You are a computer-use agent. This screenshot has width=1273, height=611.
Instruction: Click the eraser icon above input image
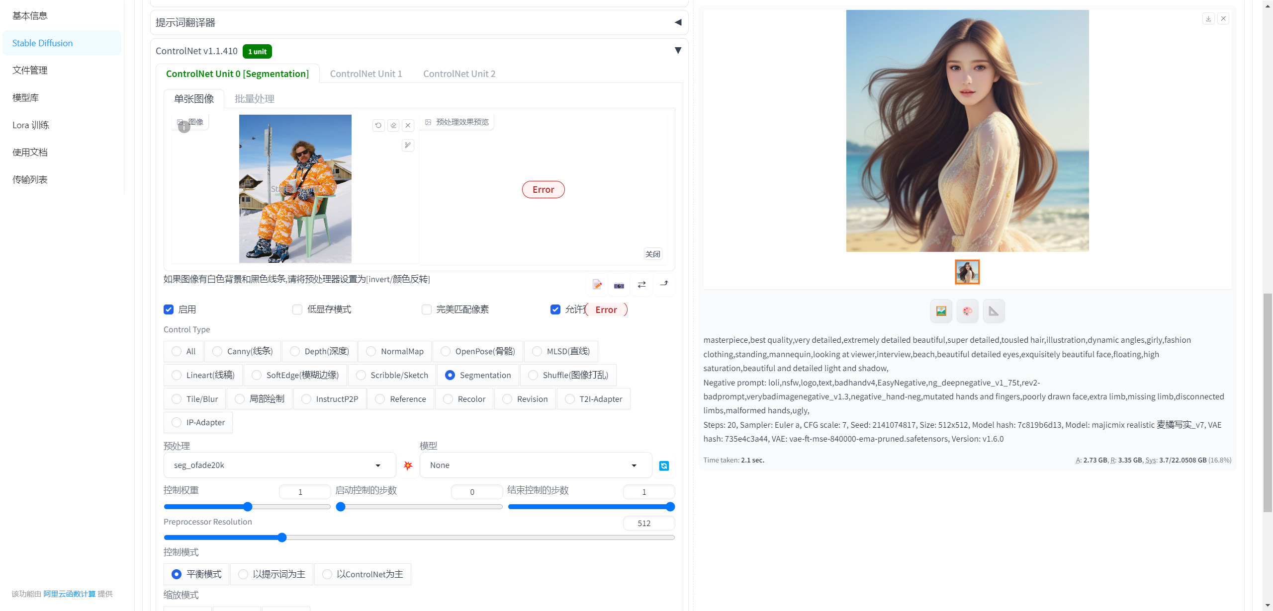point(393,125)
